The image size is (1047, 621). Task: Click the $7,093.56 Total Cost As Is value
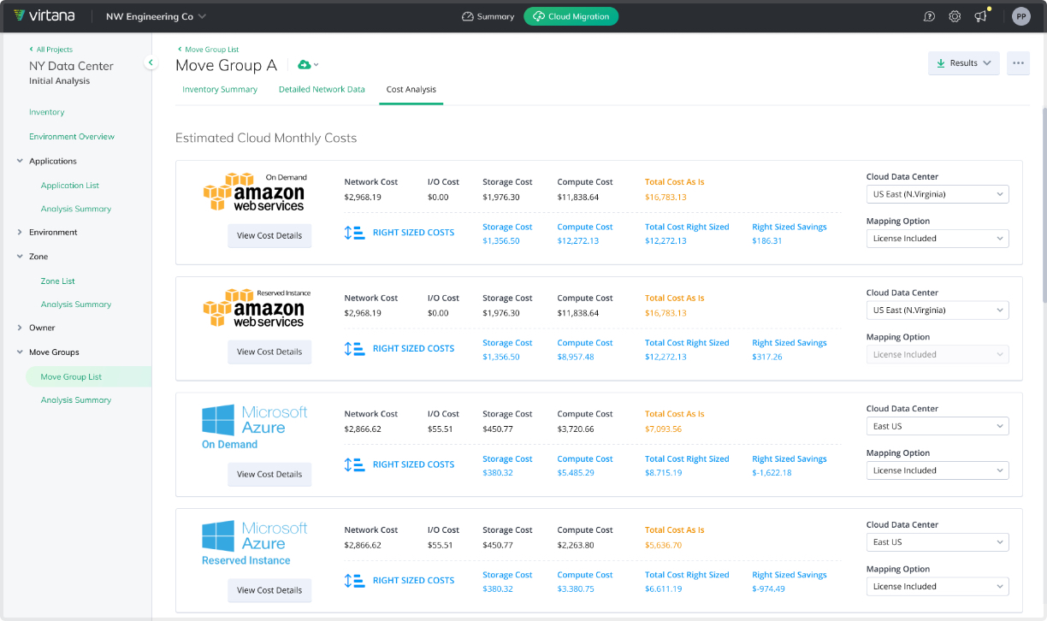click(663, 429)
